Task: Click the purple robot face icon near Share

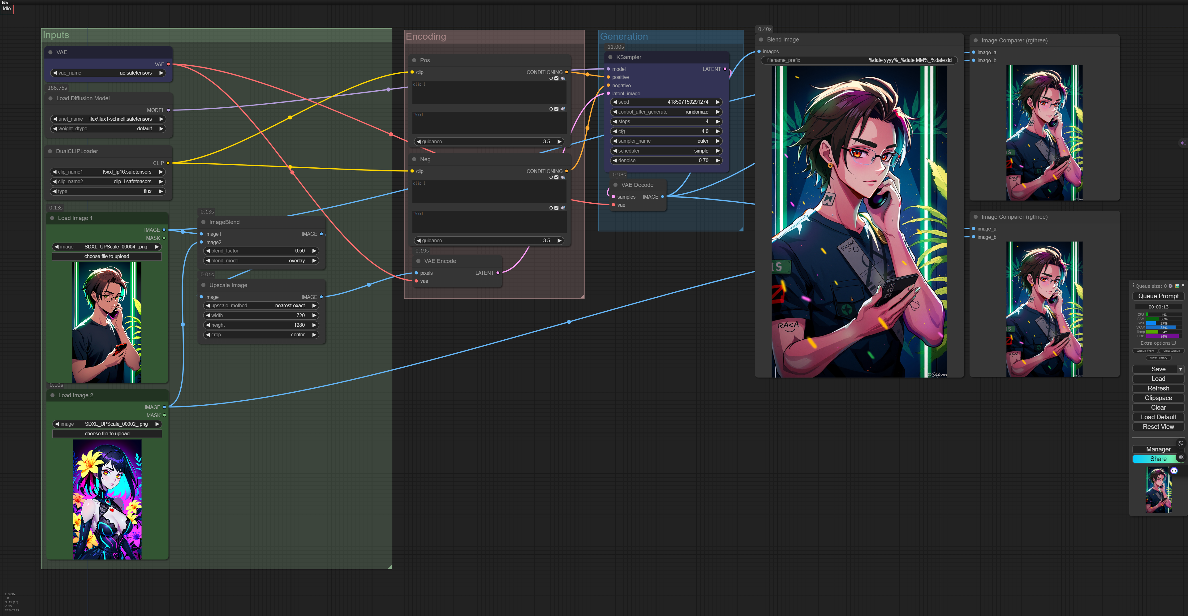Action: point(1174,471)
